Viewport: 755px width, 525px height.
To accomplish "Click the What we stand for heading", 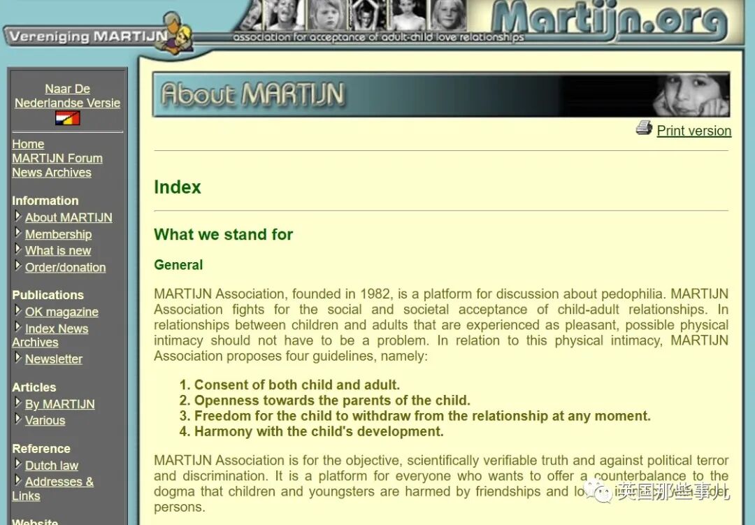I will [224, 235].
